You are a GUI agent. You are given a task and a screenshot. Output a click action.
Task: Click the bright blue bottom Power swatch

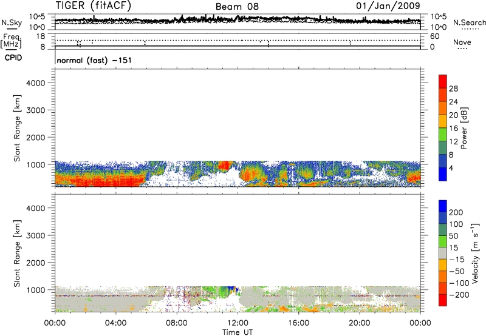(443, 175)
